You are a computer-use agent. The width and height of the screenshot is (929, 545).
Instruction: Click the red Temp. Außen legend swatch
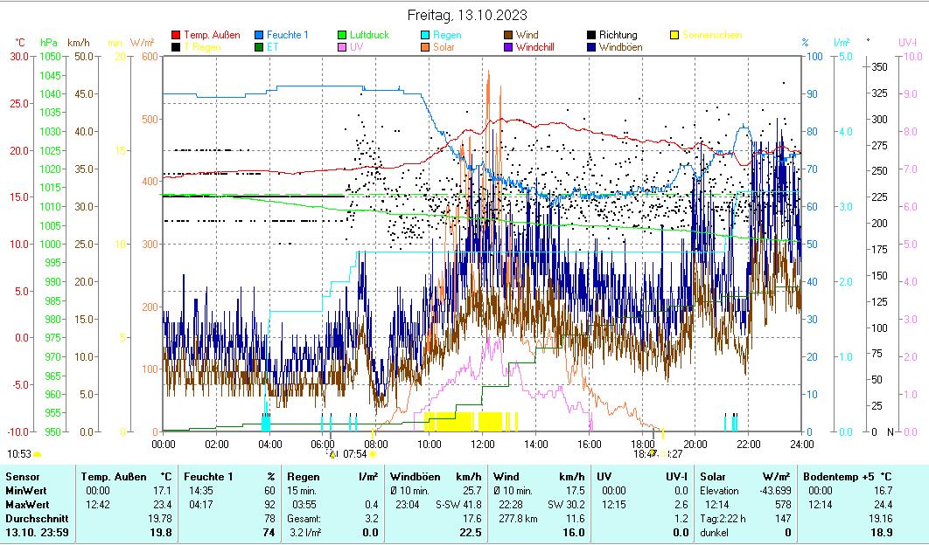pos(177,36)
